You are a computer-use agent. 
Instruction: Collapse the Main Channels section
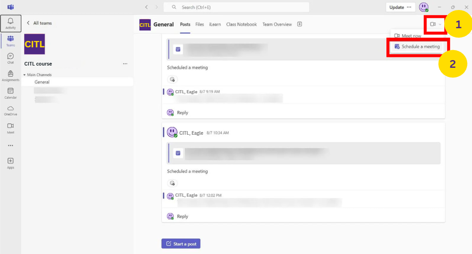(x=25, y=75)
